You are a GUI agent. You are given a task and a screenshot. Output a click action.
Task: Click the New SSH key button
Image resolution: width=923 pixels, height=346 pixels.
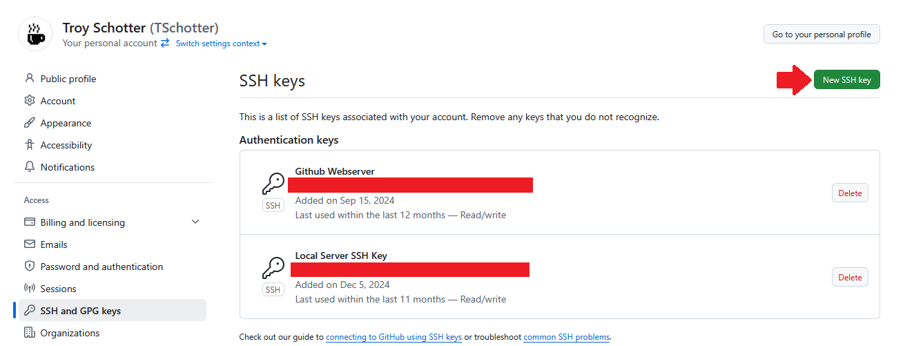coord(846,80)
